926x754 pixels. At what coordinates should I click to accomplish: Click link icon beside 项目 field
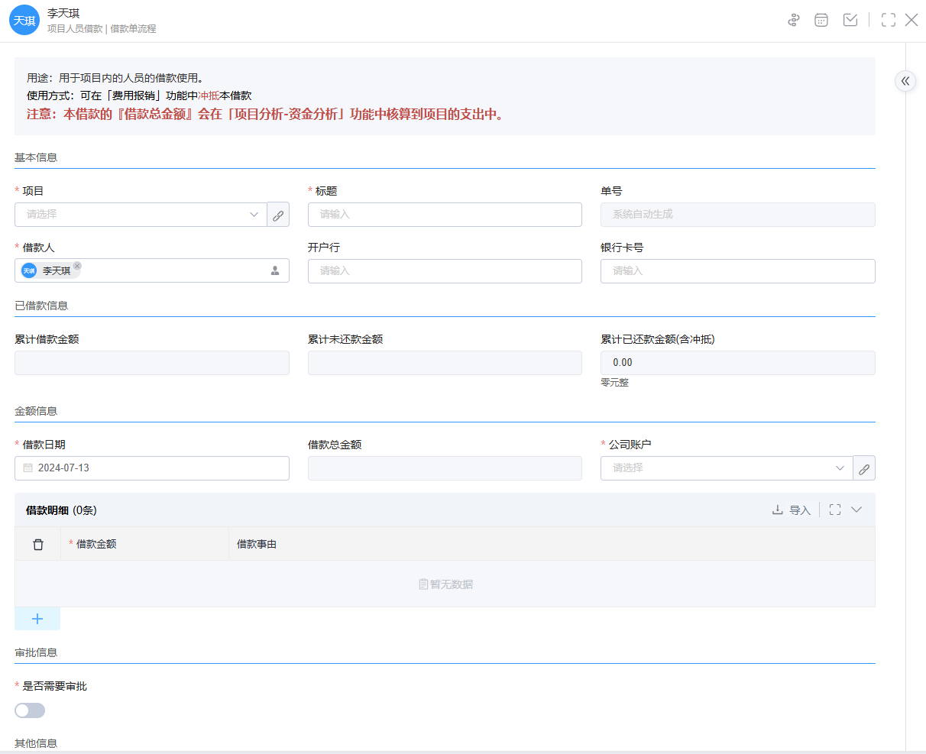[x=278, y=215]
